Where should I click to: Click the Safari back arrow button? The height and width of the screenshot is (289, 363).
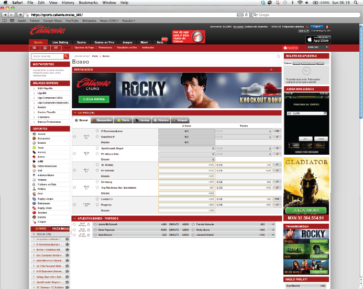coord(5,15)
